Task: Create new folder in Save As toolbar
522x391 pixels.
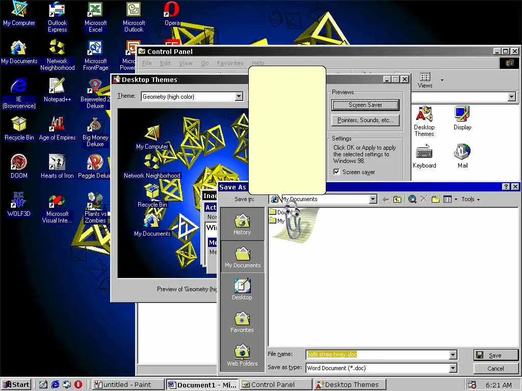Action: (435, 199)
